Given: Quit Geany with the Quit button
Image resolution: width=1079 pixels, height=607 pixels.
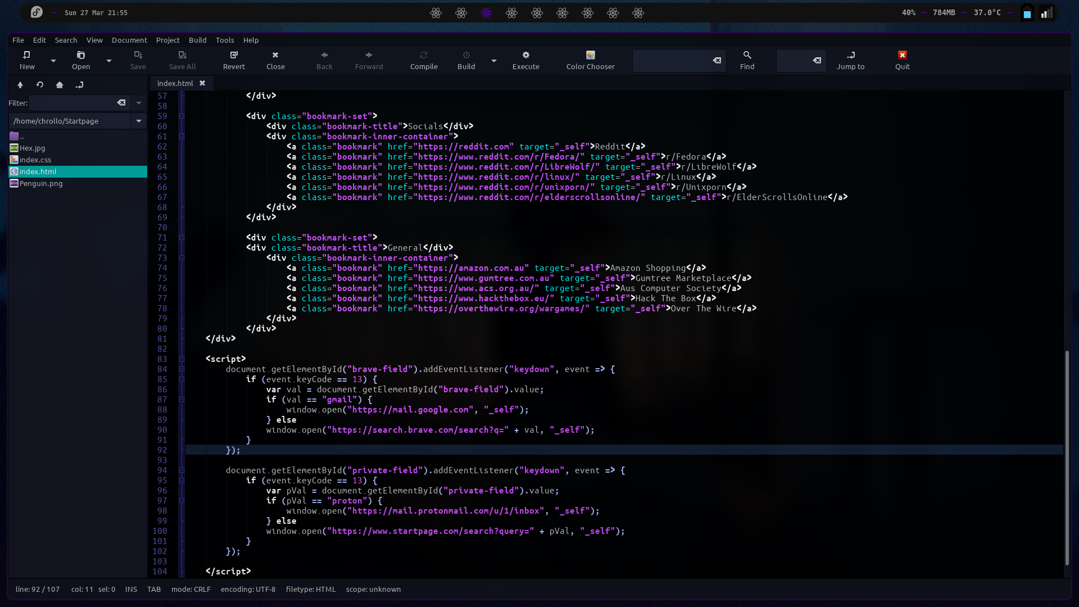Looking at the screenshot, I should click(903, 60).
